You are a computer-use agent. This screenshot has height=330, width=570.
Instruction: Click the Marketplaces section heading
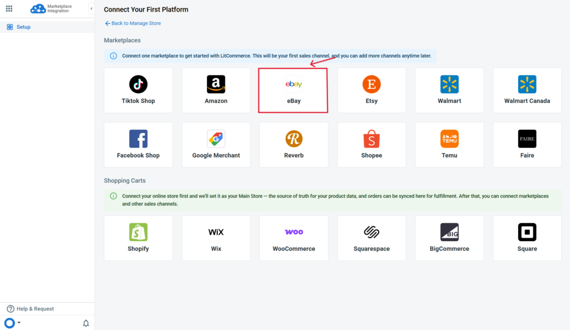pos(122,40)
